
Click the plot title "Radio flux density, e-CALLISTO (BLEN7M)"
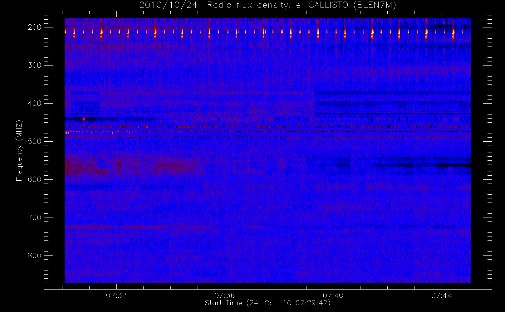tap(302, 5)
